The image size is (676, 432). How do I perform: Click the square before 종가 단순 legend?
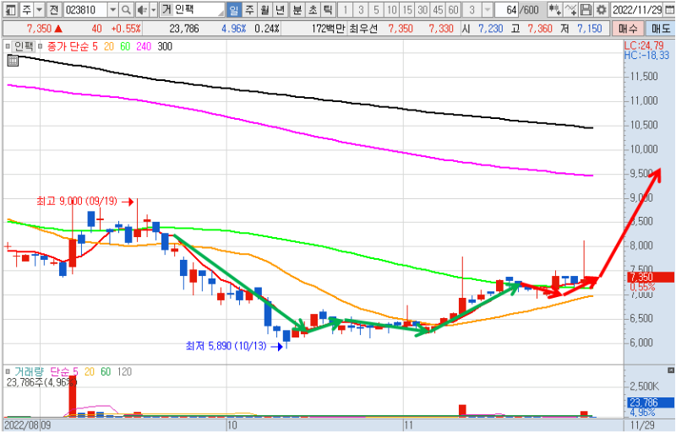pos(41,46)
